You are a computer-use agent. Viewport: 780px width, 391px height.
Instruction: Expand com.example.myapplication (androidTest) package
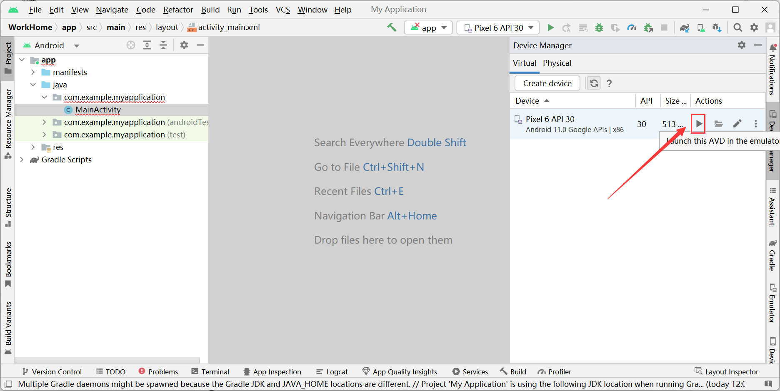coord(44,122)
